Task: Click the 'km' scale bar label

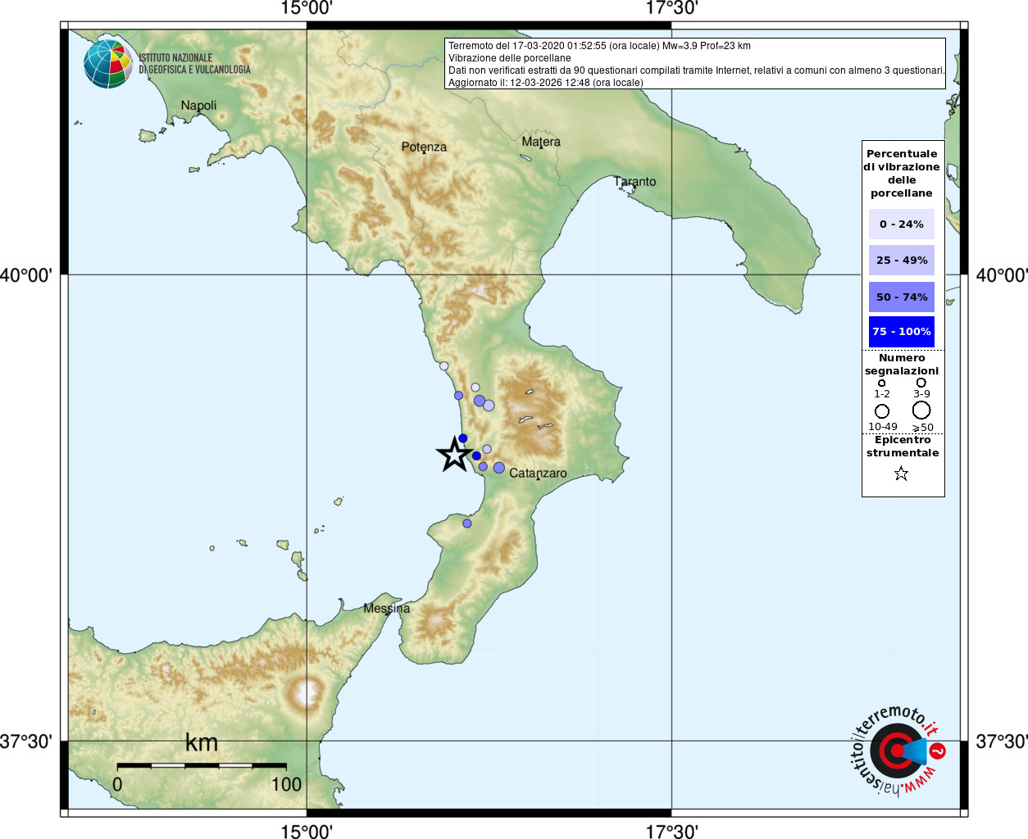Action: coord(202,742)
